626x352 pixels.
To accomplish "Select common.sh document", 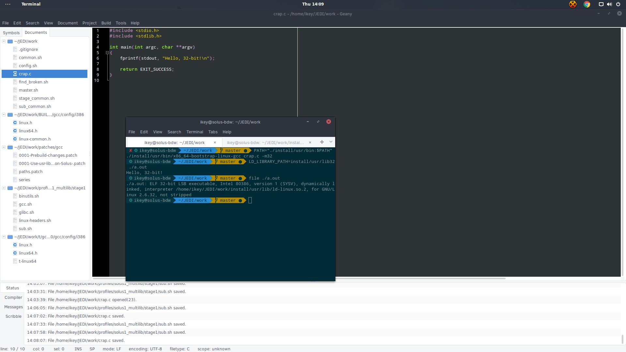I will pos(30,58).
